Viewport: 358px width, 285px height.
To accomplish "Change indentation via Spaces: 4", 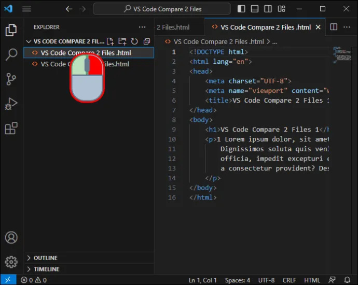I will point(238,280).
